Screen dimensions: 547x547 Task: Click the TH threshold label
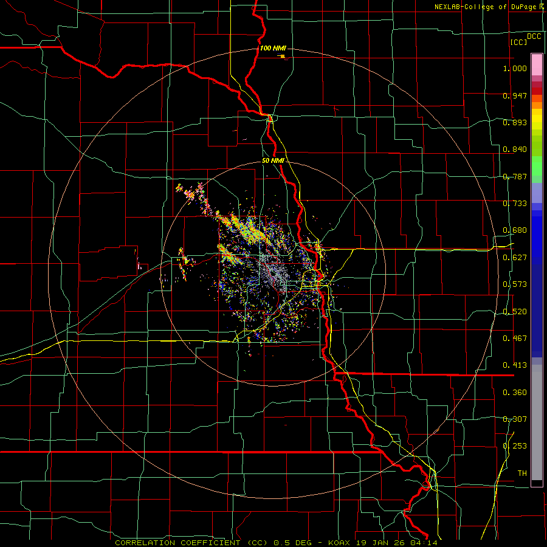(522, 473)
